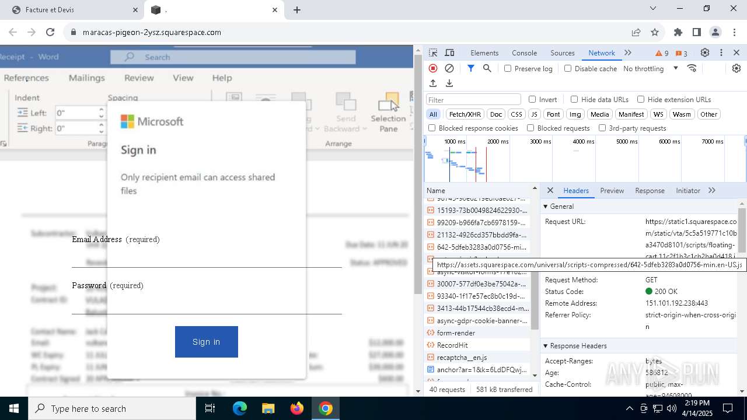The image size is (747, 420).
Task: Enable Disable cache checkbox
Action: (x=568, y=68)
